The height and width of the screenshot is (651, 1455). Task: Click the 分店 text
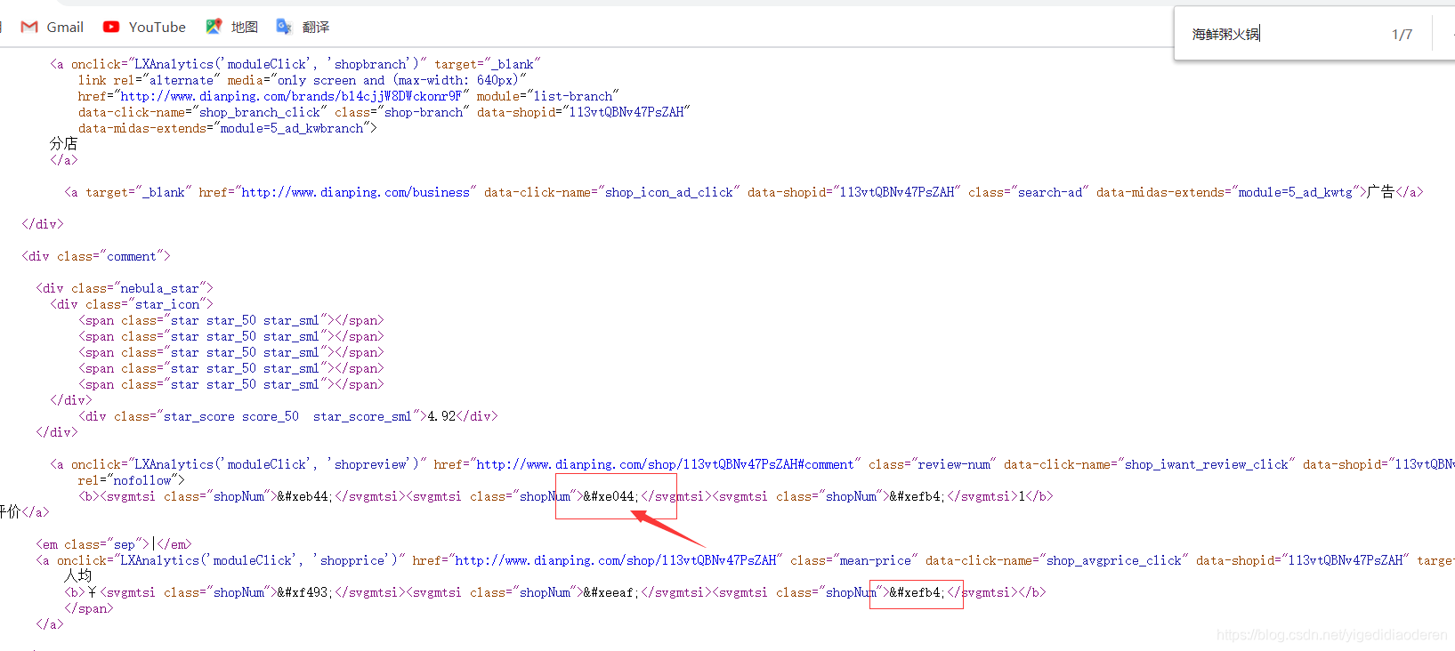[x=63, y=144]
